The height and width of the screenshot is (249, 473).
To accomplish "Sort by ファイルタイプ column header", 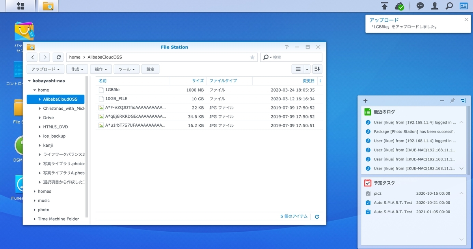I will (x=229, y=81).
